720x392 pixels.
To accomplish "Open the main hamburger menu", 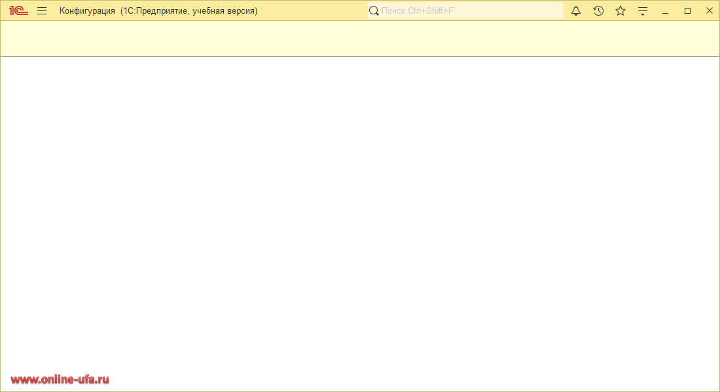I will point(42,10).
